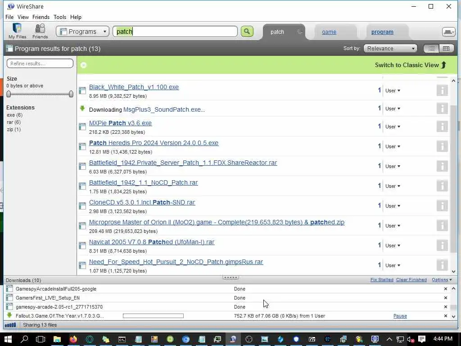Click the green search button
This screenshot has width=461, height=346.
tap(247, 32)
